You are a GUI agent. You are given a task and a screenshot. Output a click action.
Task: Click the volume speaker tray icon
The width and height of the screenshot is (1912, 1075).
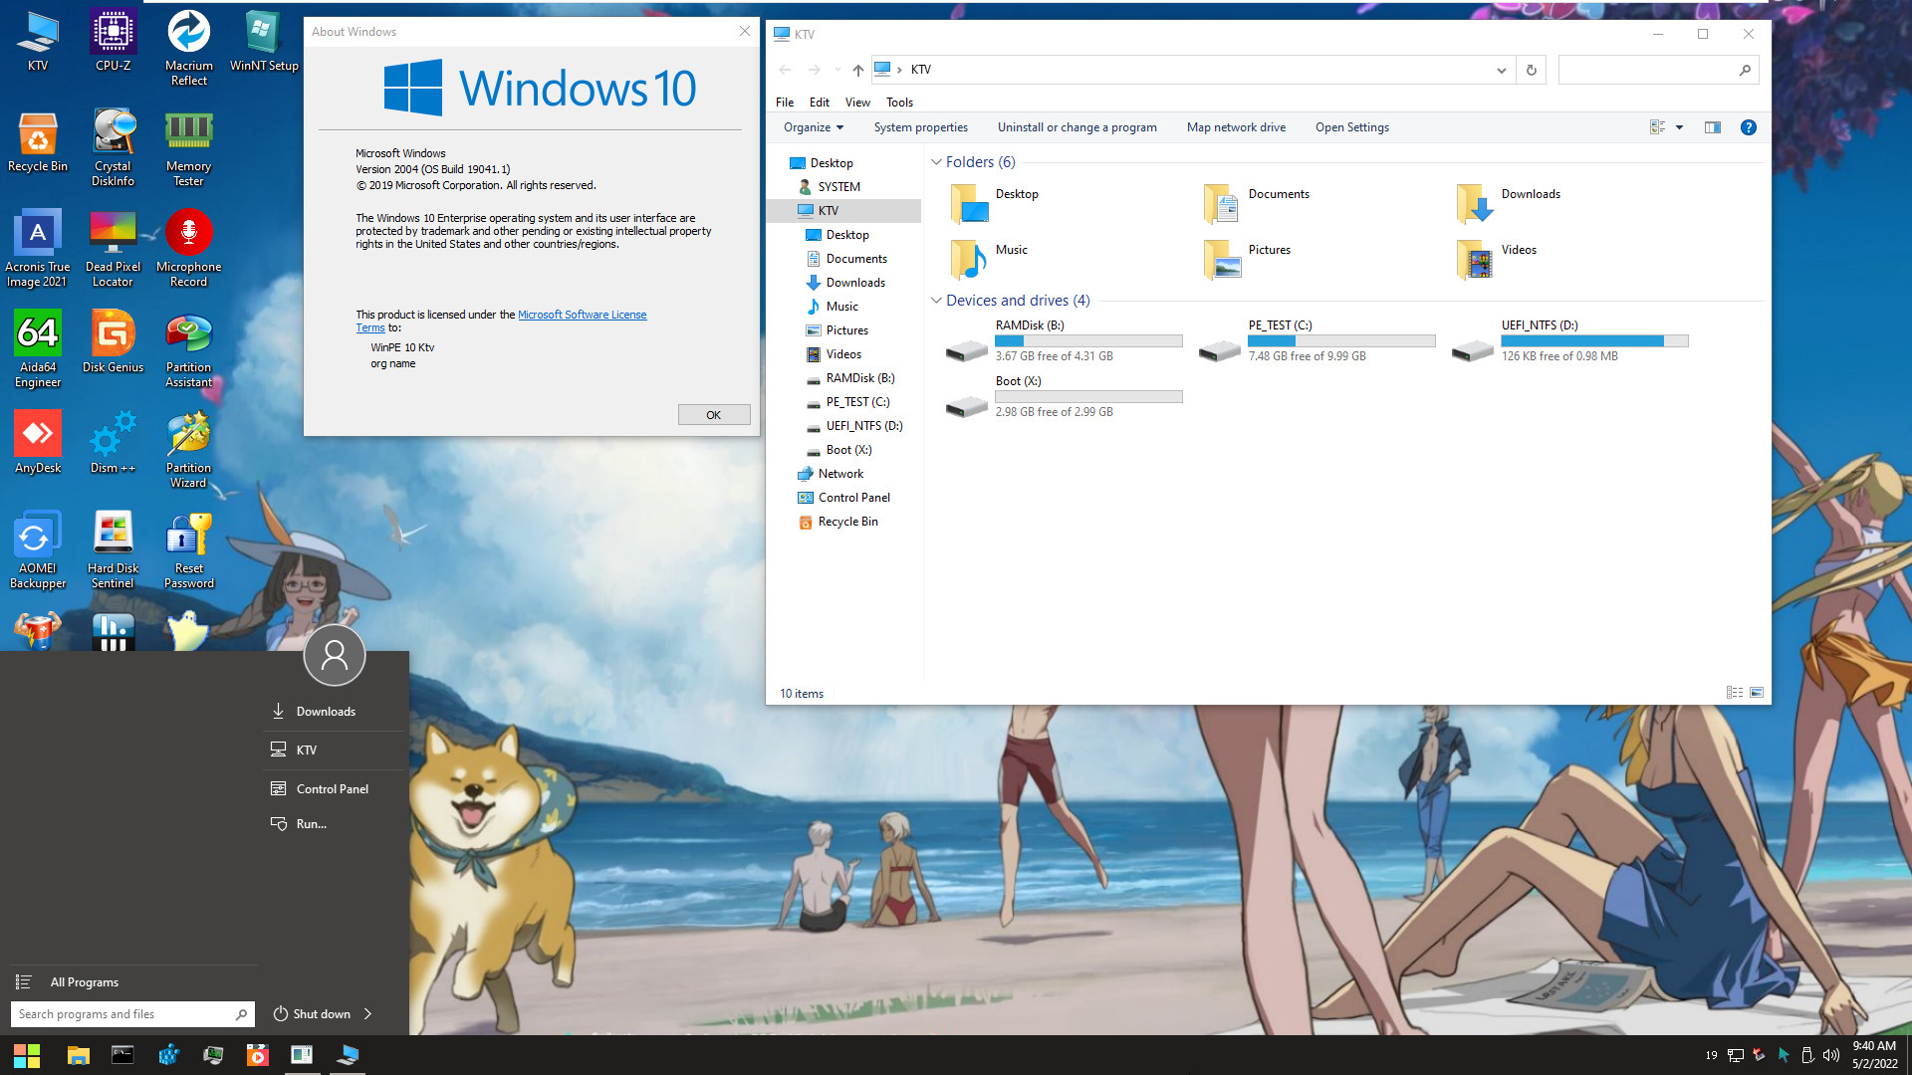pyautogui.click(x=1830, y=1055)
